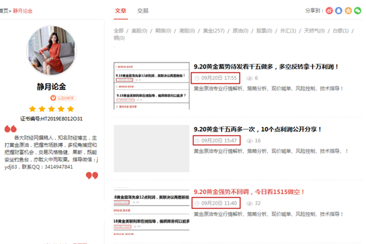Viewport: 366px width, 244px height.
Task: Open the 首页 breadcrumb link
Action: click(x=4, y=11)
